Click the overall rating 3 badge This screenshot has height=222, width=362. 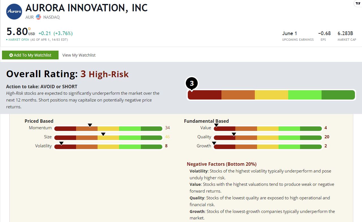(192, 84)
